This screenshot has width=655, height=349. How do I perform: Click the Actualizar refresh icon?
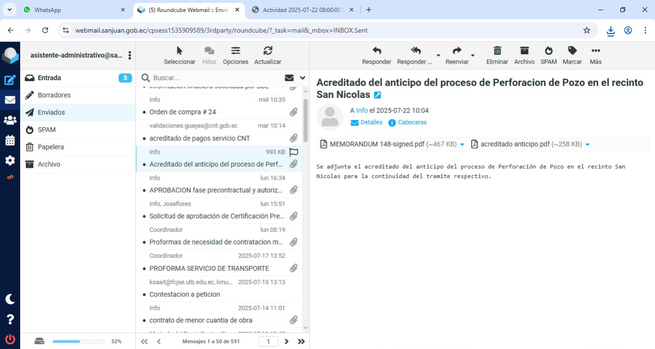click(x=268, y=51)
